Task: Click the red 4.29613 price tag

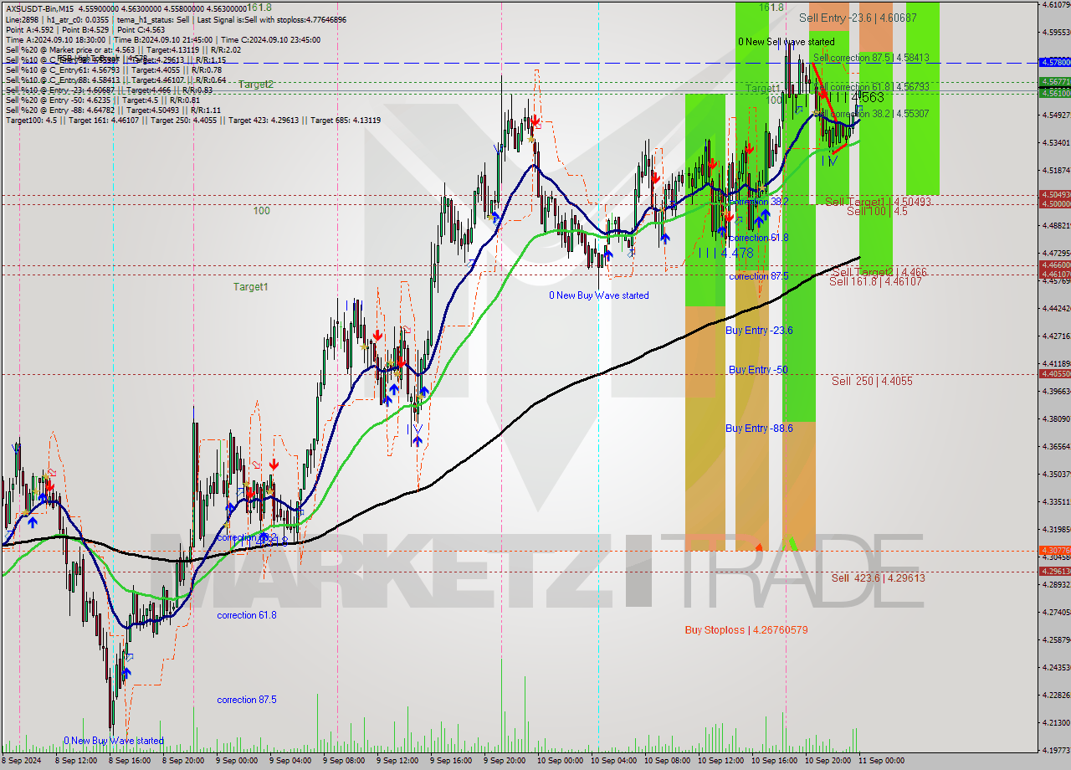Action: click(x=1053, y=571)
